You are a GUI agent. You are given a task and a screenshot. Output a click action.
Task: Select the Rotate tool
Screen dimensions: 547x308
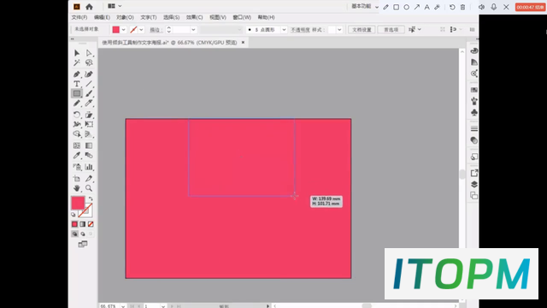77,115
